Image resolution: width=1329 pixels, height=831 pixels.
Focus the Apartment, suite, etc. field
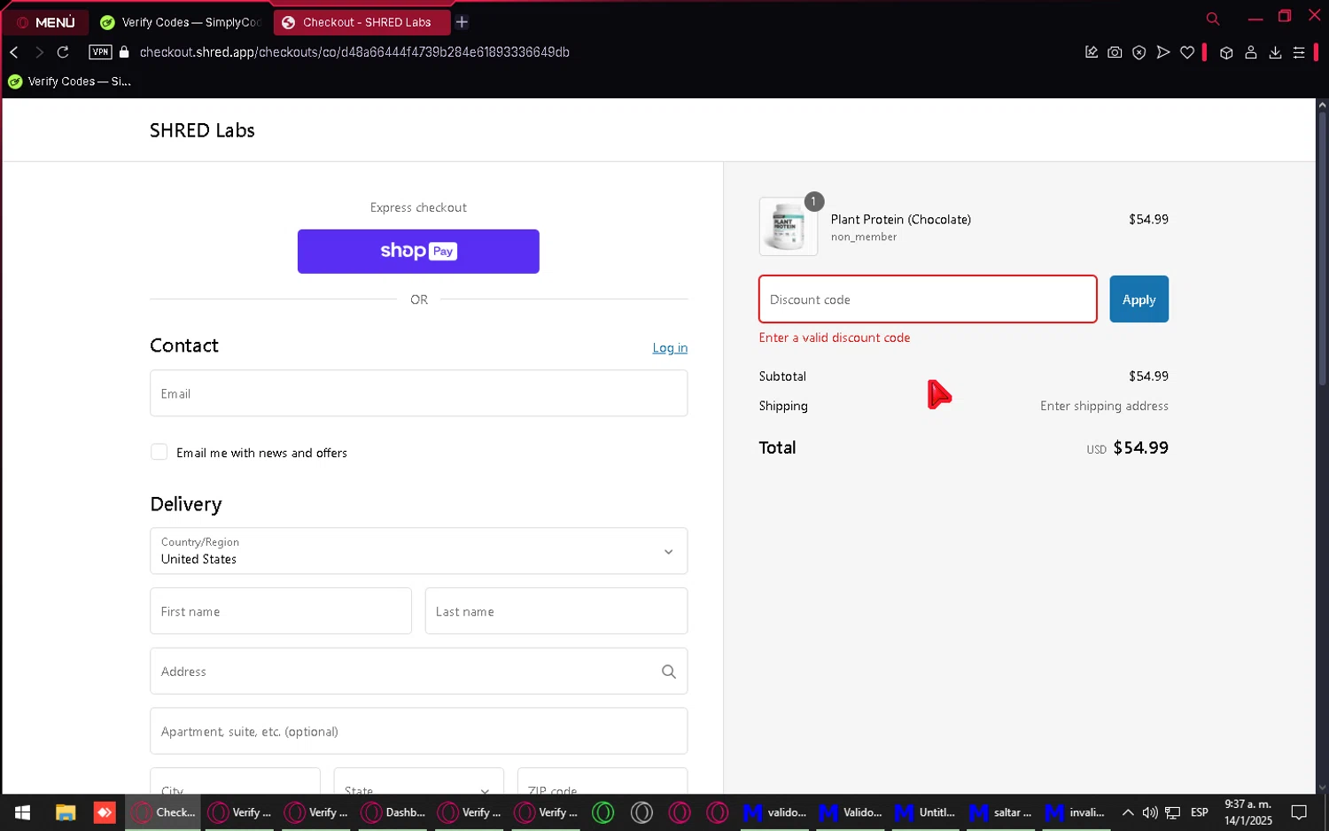click(418, 731)
